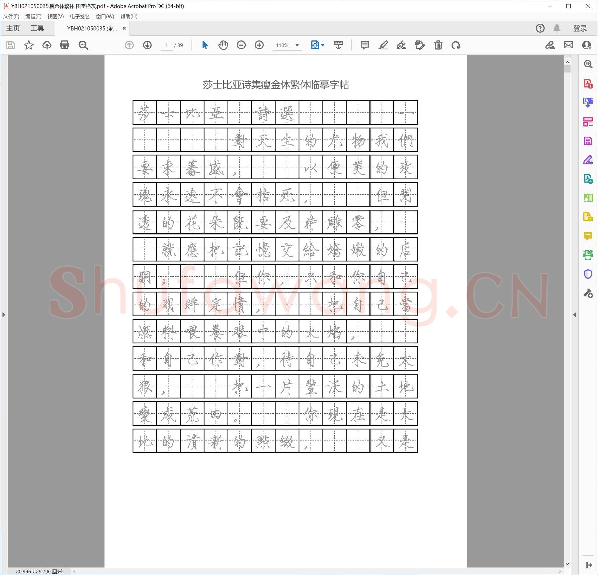The image size is (598, 575).
Task: Print the document via printer icon
Action: click(x=65, y=45)
